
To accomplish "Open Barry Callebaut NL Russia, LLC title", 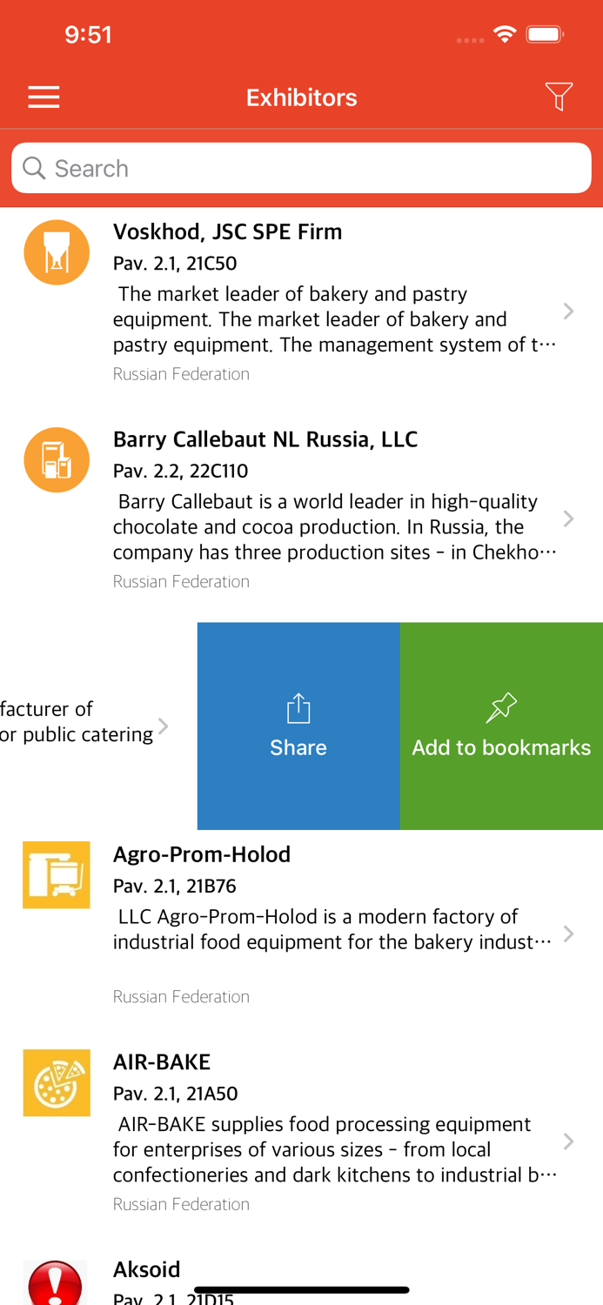I will 265,439.
